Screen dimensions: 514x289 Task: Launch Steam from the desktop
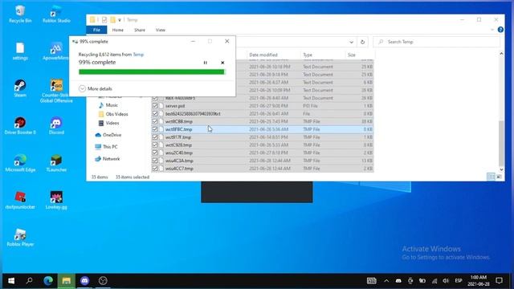(20, 88)
